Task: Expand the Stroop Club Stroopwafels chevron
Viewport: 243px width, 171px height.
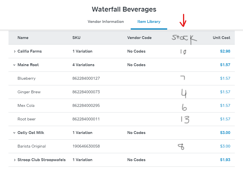Action: (14, 160)
